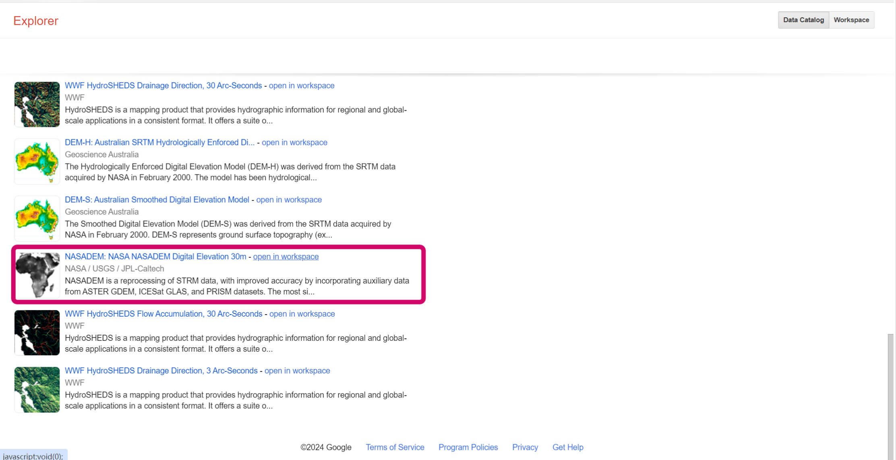Viewport: 896px width, 460px height.
Task: Open Flow Accumulation dataset in workspace
Action: (302, 314)
